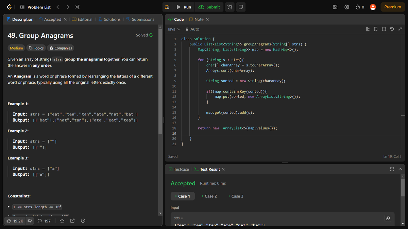Screen dimensions: 408x229
Task: Switch to the Editorial tab
Action: (82, 19)
